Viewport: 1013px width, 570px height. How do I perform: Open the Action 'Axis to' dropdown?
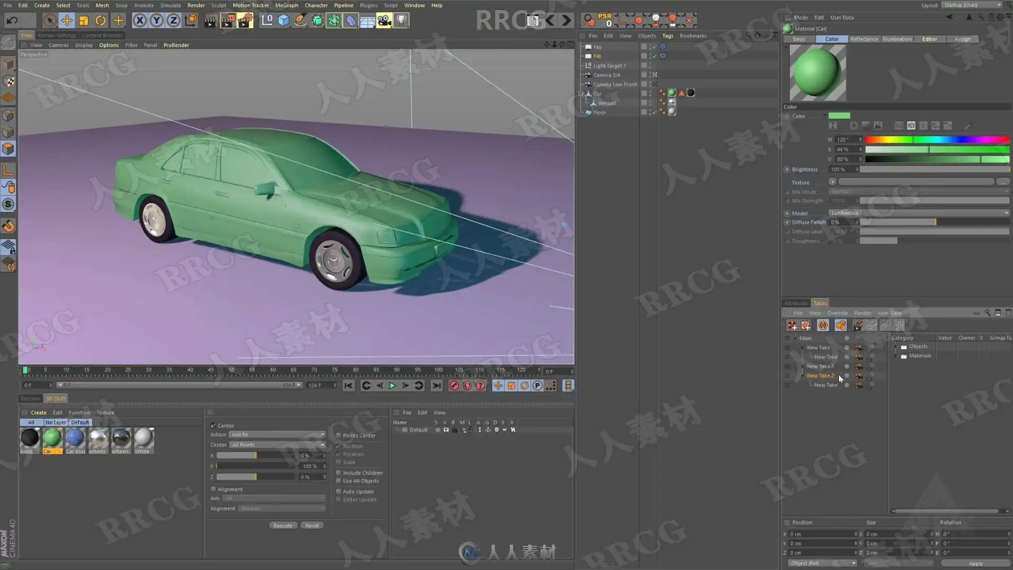click(x=278, y=435)
